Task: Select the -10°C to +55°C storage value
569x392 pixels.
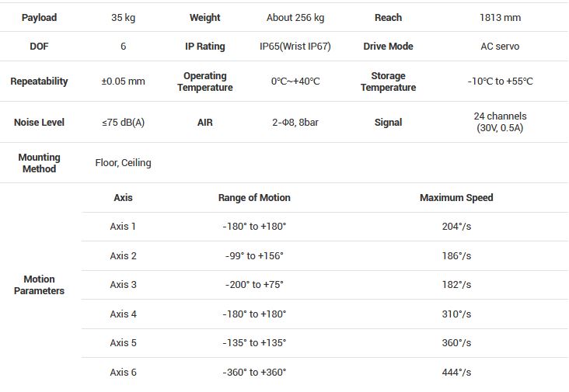Action: (500, 82)
